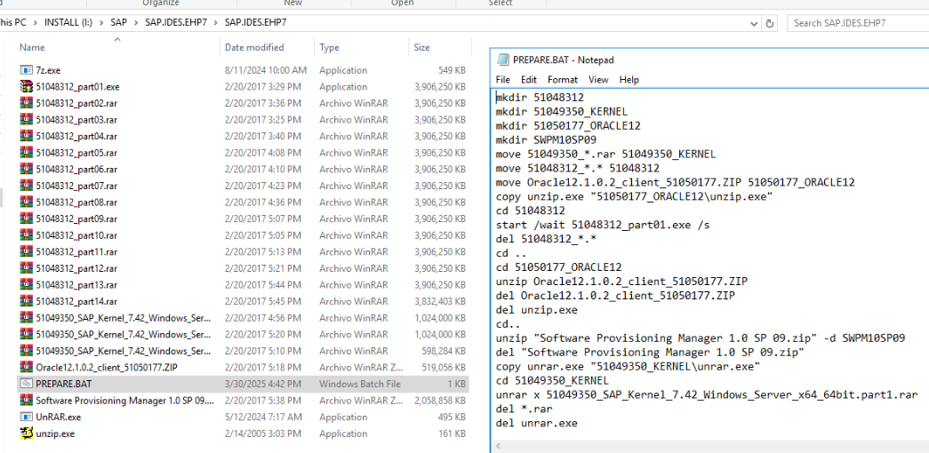Viewport: 929px width, 453px height.
Task: Click the 51048312_part01.exe WinRAR SFX icon
Action: pos(26,86)
